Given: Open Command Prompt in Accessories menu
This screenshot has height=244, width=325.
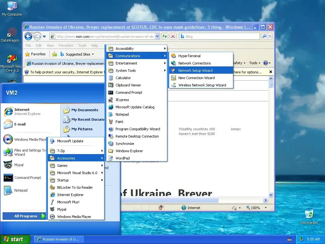Looking at the screenshot, I should (137, 92).
